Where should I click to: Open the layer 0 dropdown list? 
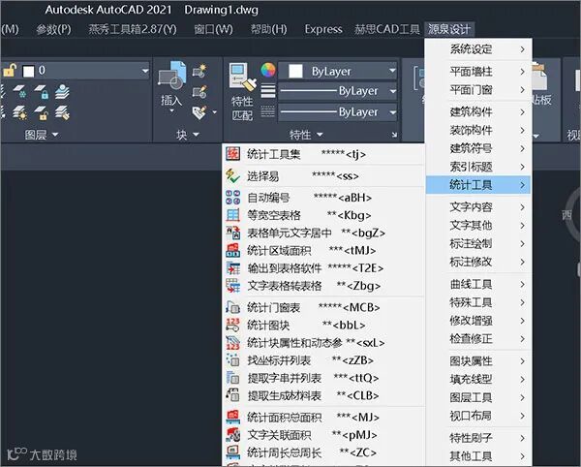[145, 71]
